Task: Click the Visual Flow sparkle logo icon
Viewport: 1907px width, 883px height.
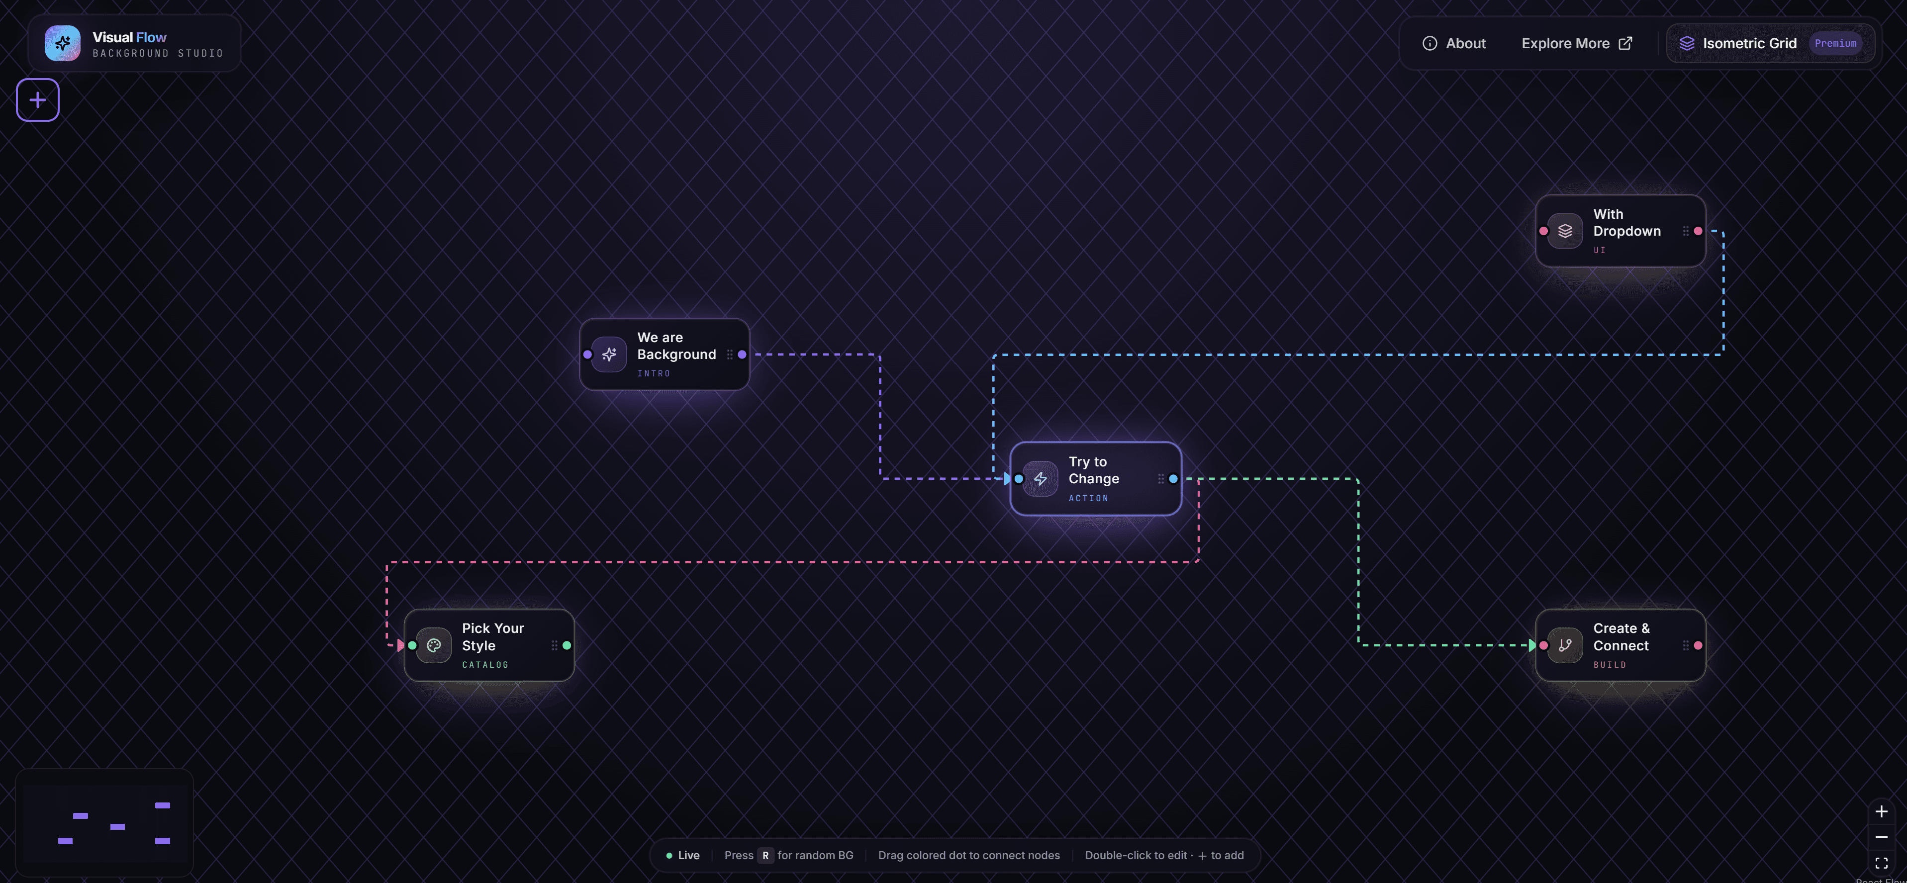Action: pyautogui.click(x=62, y=43)
